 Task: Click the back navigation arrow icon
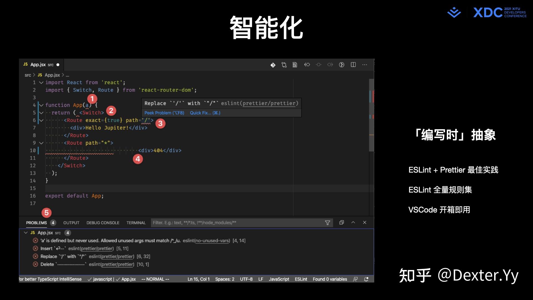click(307, 65)
